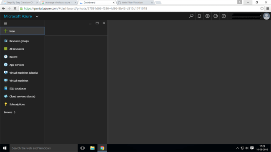Click Search the web and Windows box
271x152 pixels.
[x=43, y=148]
